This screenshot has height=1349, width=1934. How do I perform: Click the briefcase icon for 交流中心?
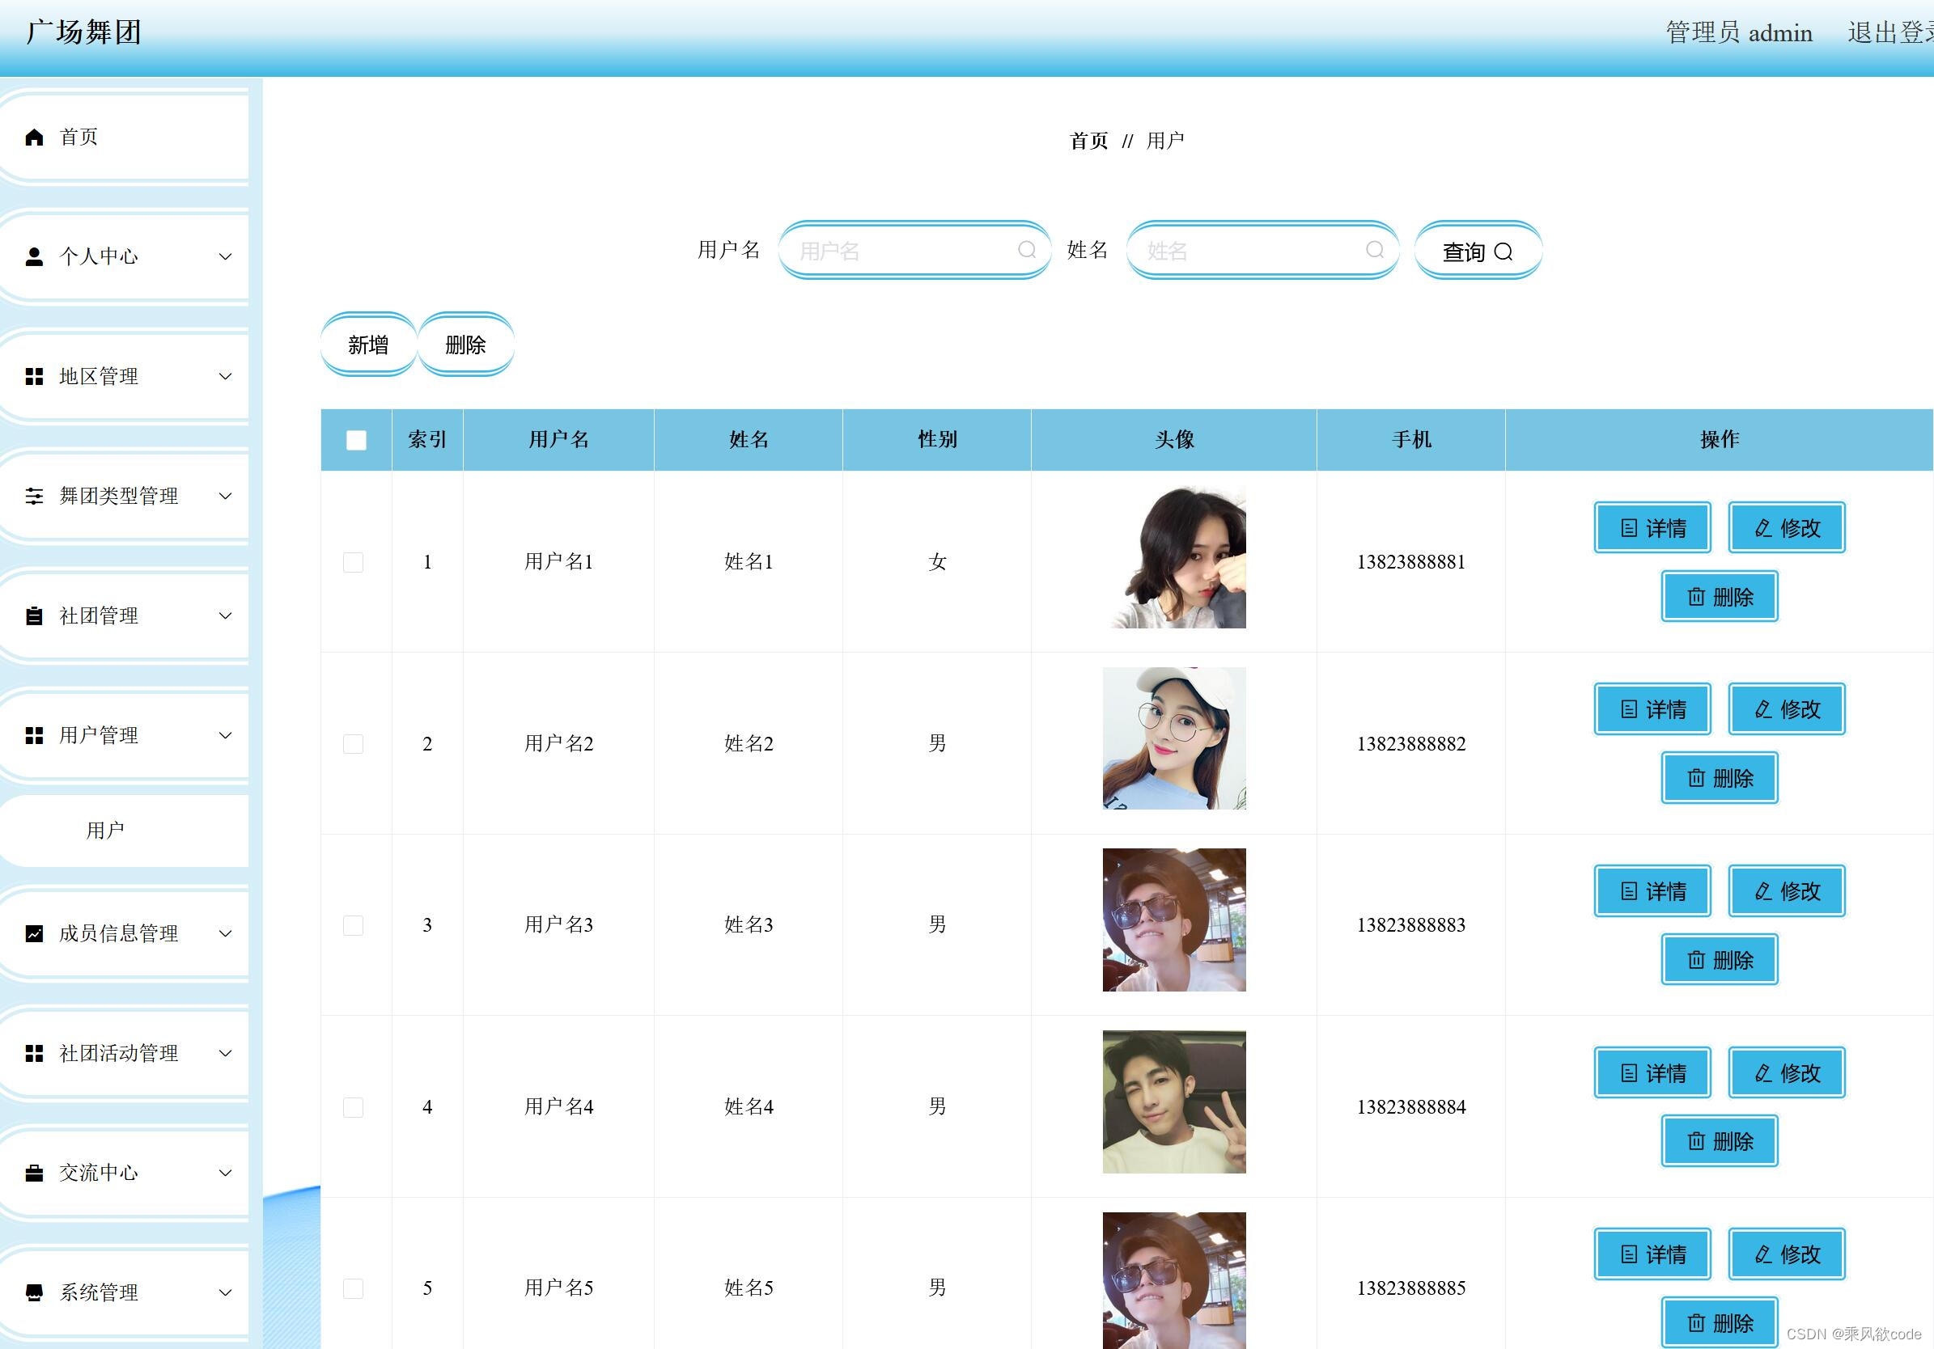[35, 1173]
